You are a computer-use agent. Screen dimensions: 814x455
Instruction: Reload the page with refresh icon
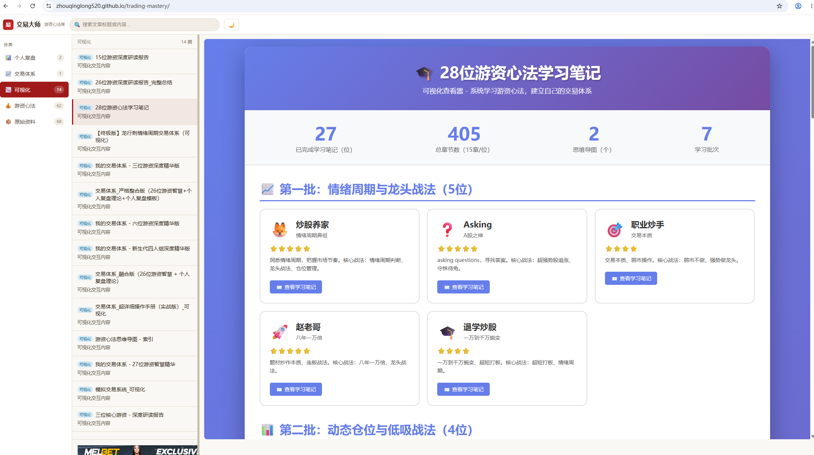(33, 6)
